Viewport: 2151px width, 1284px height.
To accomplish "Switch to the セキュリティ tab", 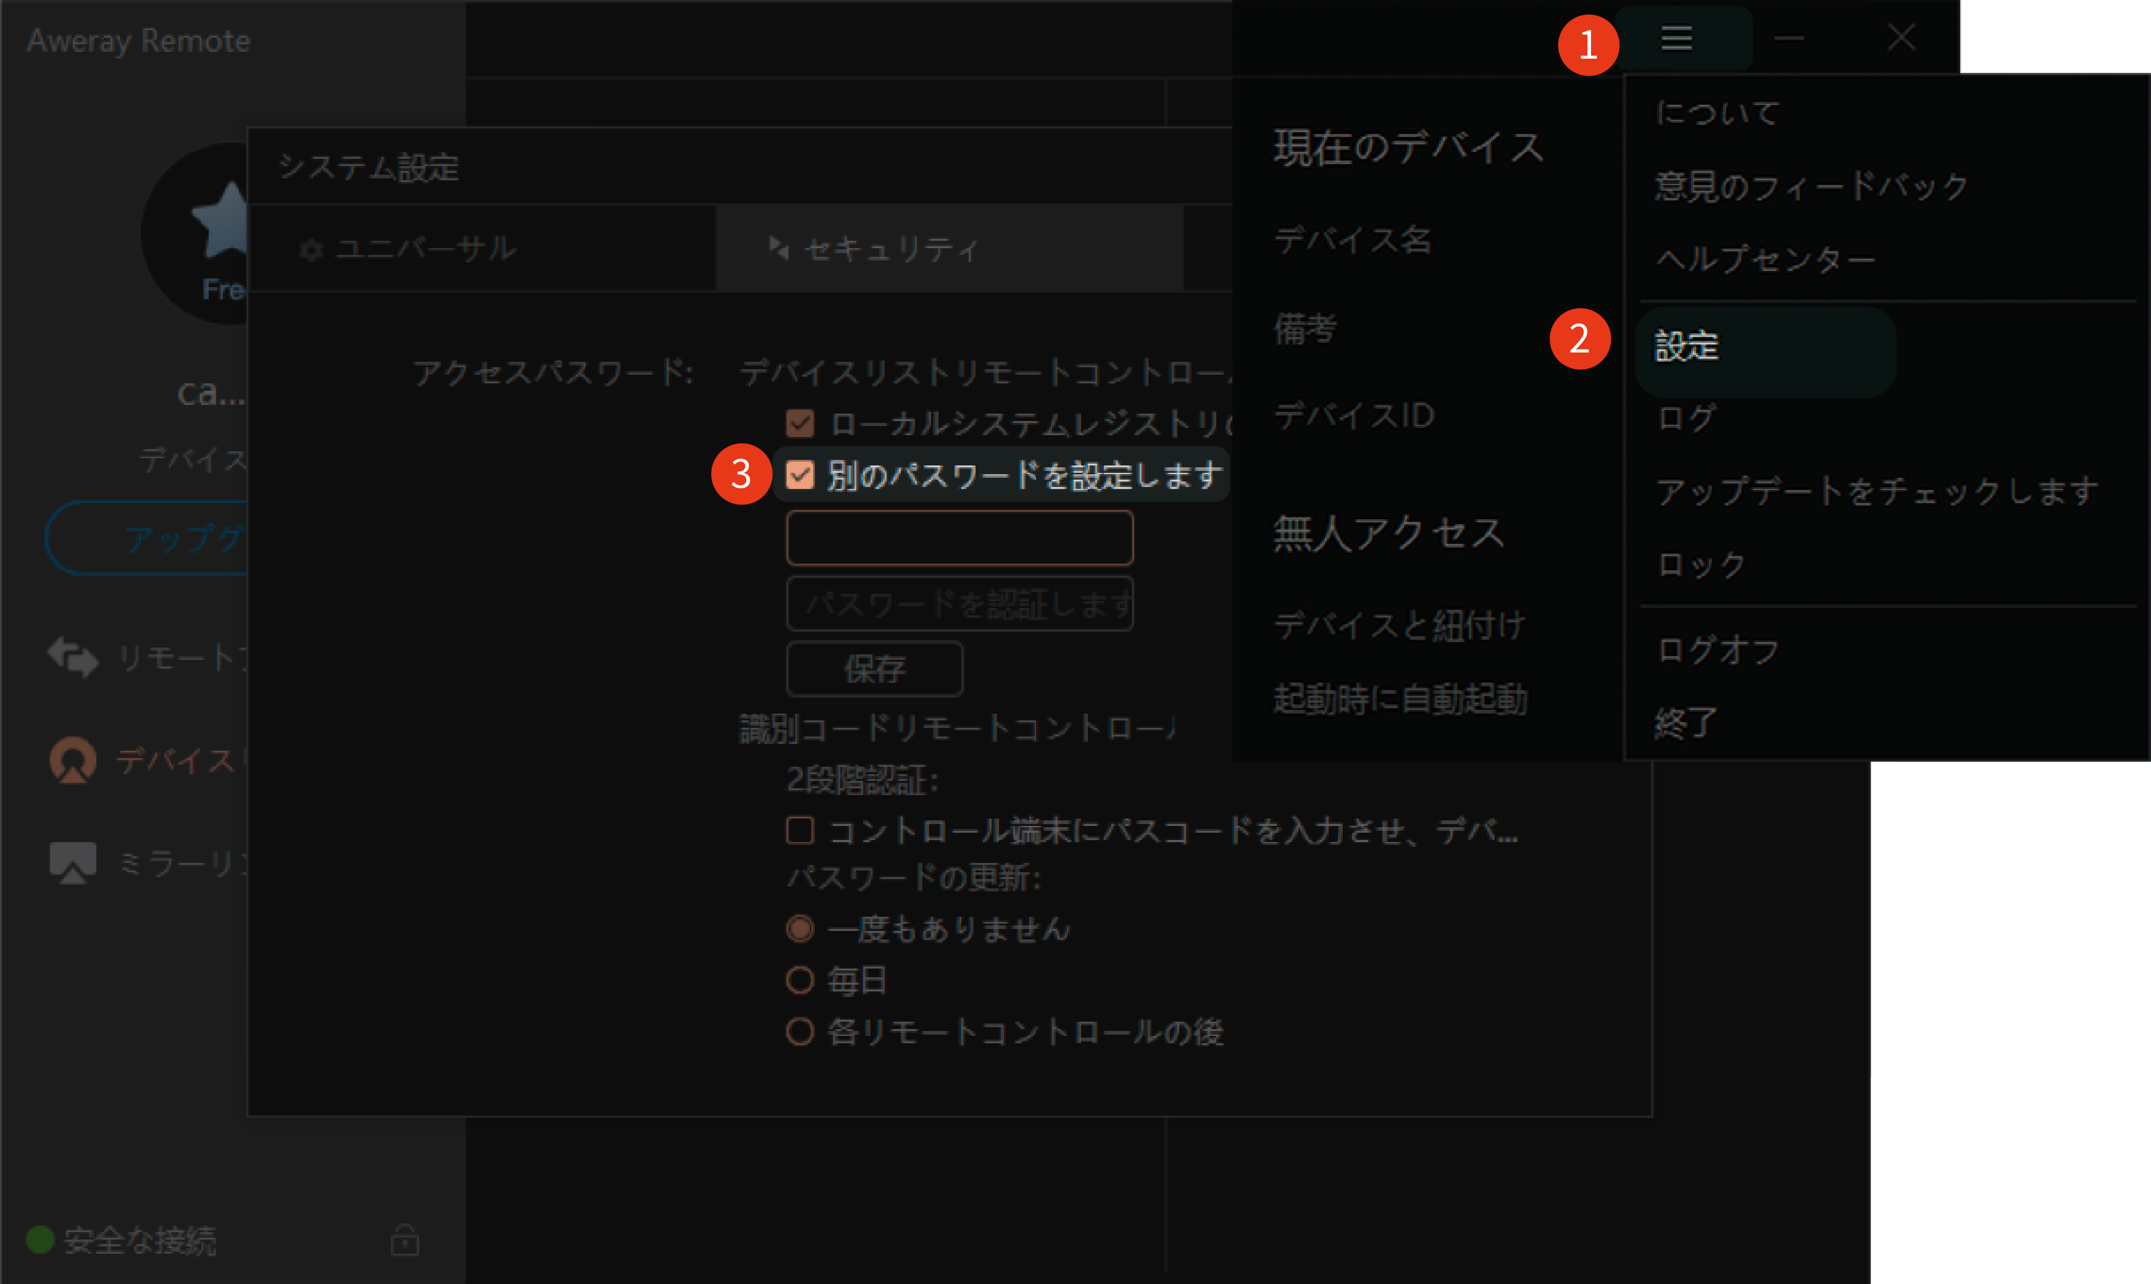I will [x=891, y=249].
